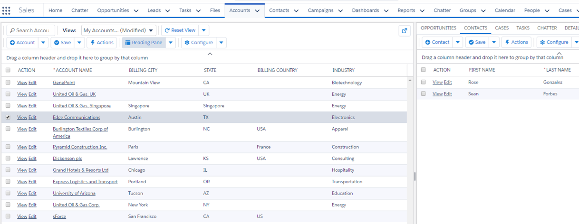Image resolution: width=579 pixels, height=224 pixels.
Task: Open the My Accounts view selector
Action: (119, 30)
